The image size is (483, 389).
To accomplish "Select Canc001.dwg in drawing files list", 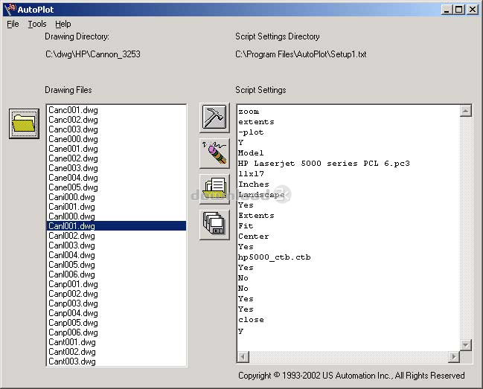I will click(73, 110).
